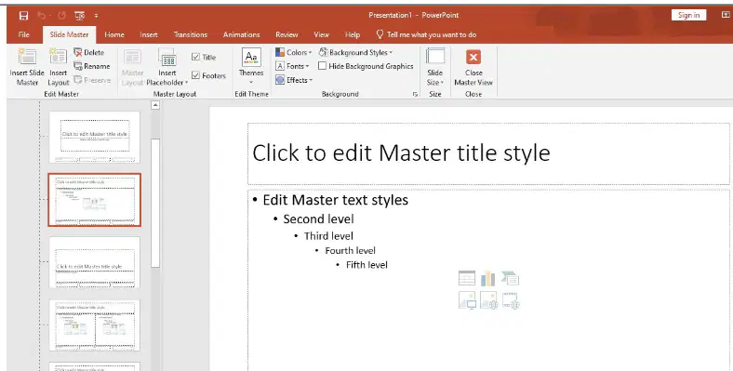Select the first thumbnail, Title Slide layout
This screenshot has height=371, width=733.
point(95,137)
